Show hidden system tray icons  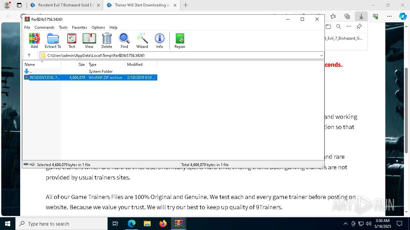345,224
